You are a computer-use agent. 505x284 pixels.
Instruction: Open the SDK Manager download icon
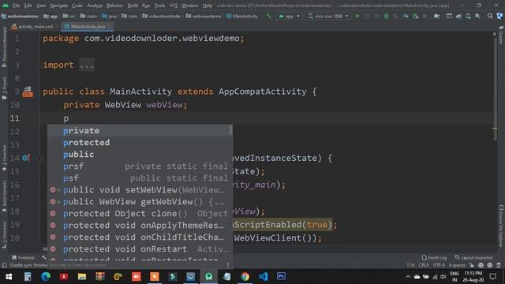tap(477, 16)
